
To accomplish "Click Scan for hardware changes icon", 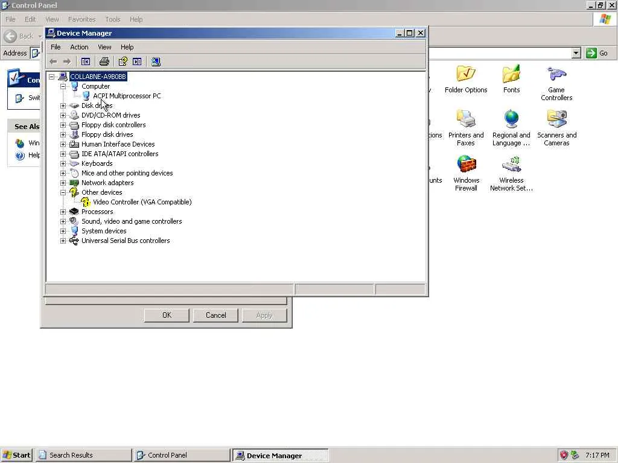I will tap(156, 61).
